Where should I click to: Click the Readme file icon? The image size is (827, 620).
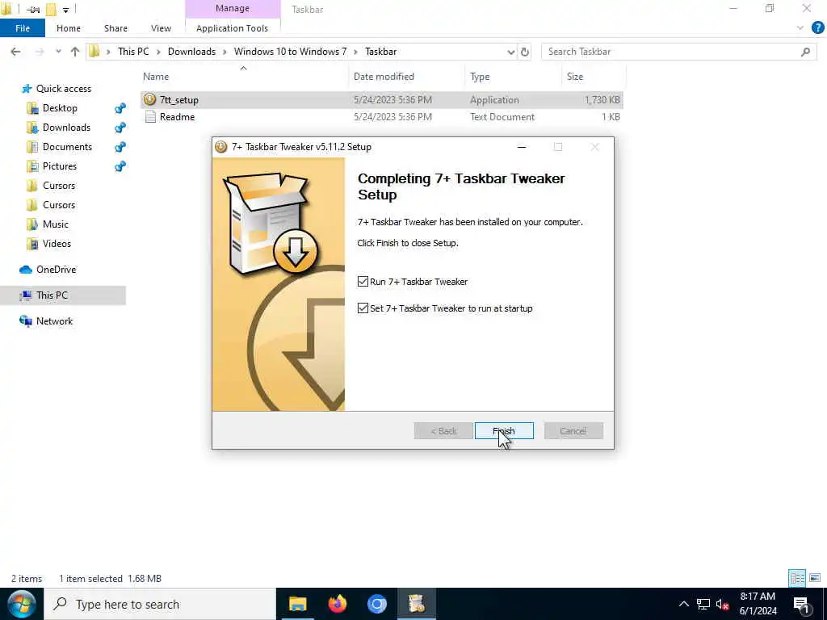click(x=150, y=116)
